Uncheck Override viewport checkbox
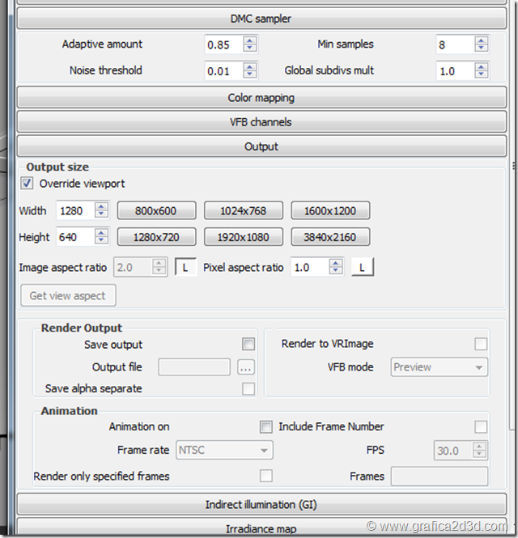Image resolution: width=518 pixels, height=538 pixels. tap(27, 184)
